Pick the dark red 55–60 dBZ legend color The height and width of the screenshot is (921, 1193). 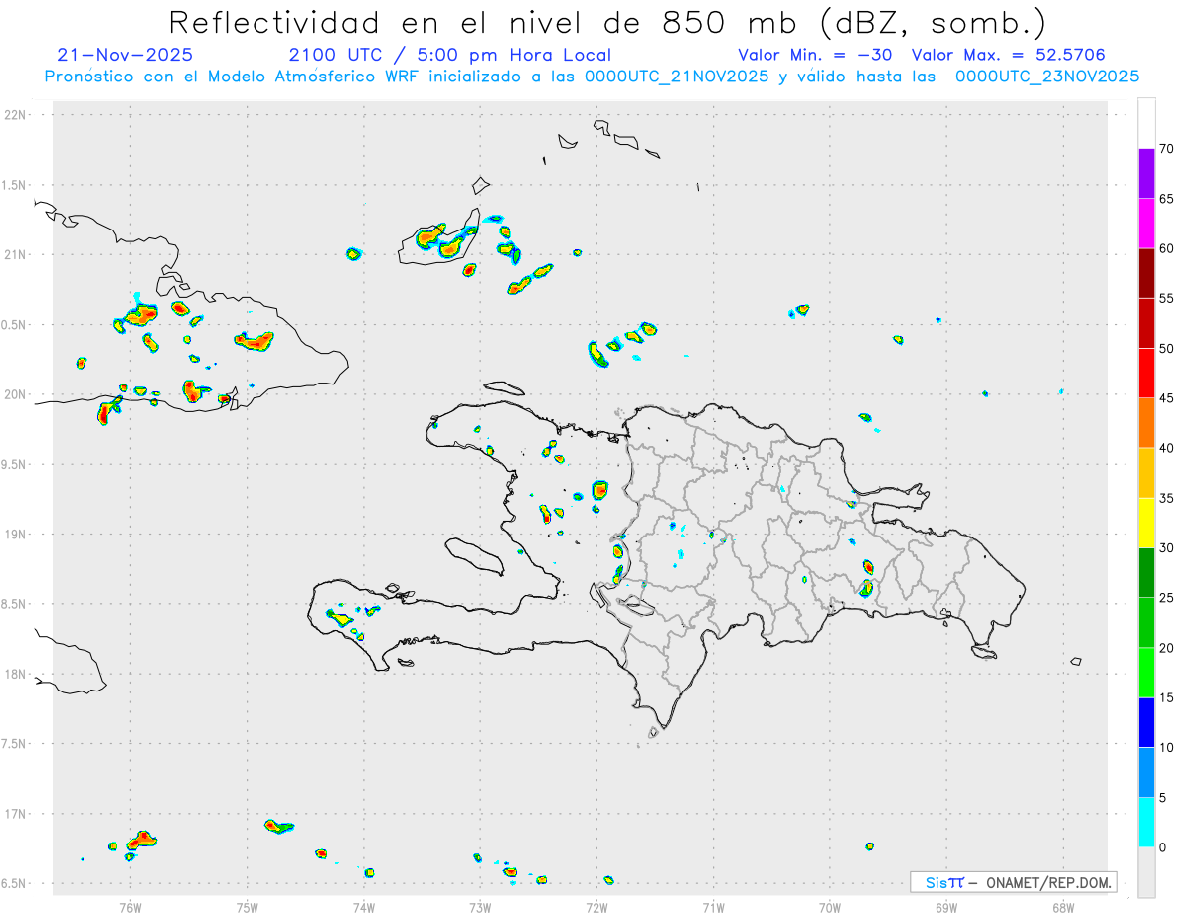click(1146, 273)
